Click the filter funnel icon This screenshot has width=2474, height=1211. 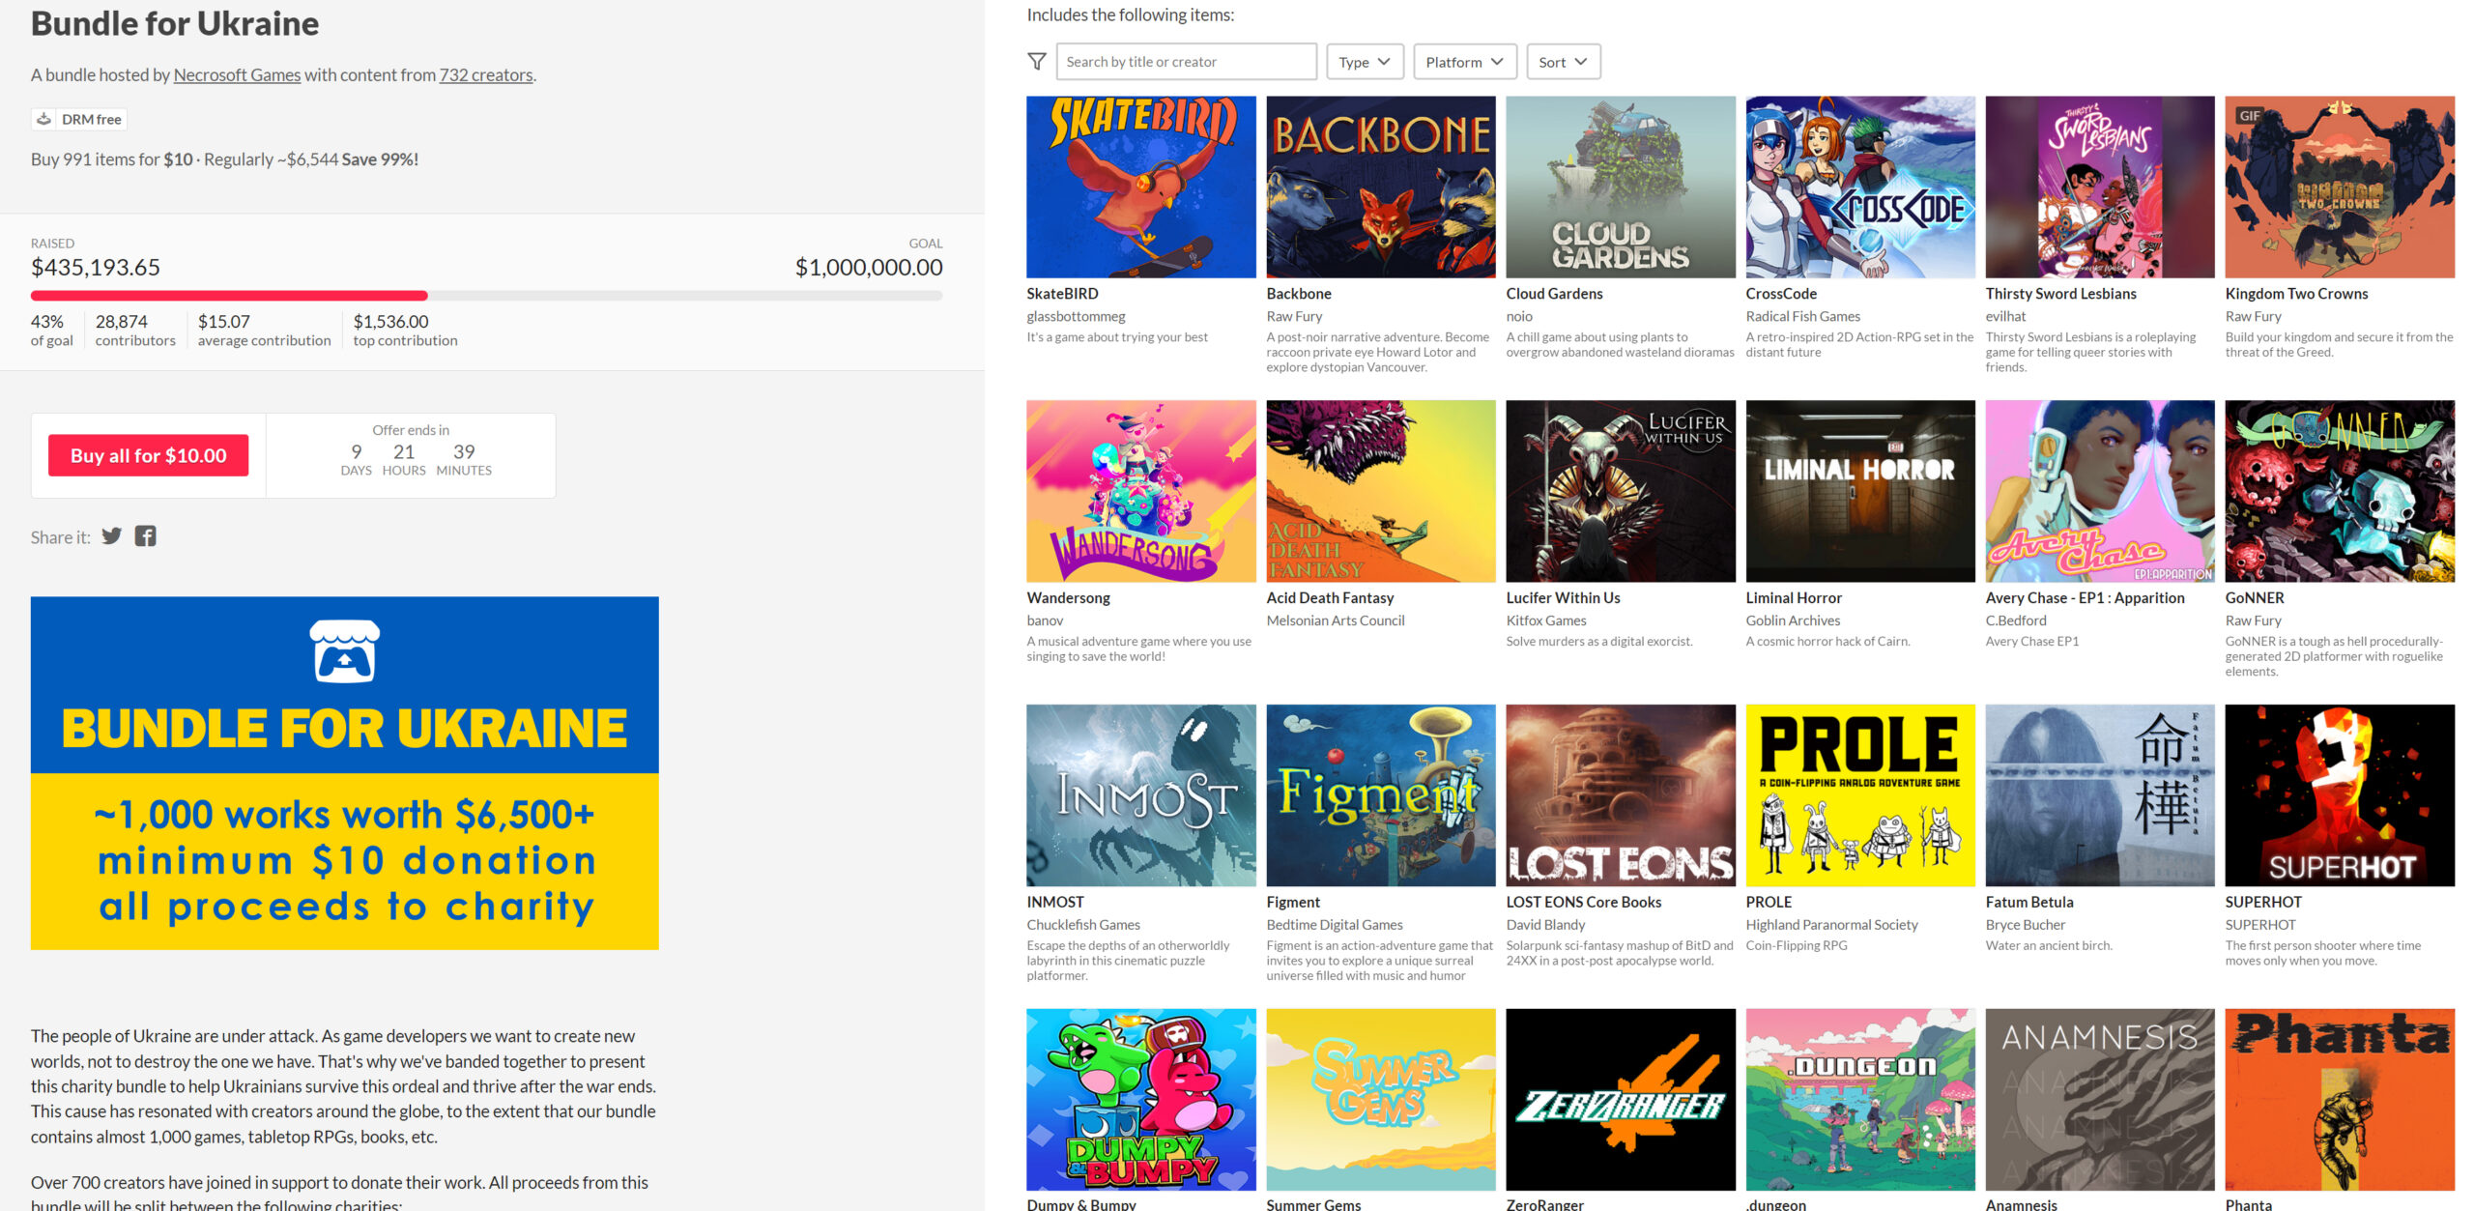[1036, 62]
